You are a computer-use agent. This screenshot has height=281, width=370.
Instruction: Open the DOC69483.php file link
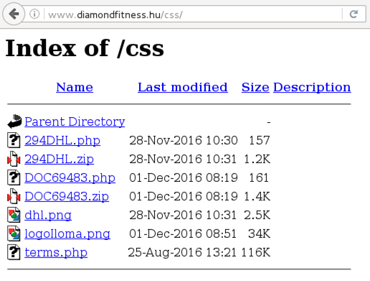[x=70, y=178]
